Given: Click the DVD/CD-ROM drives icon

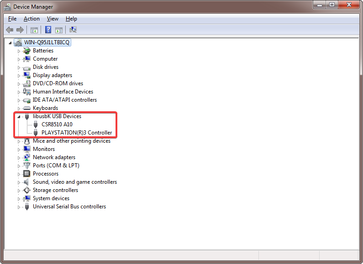Looking at the screenshot, I should tap(27, 83).
